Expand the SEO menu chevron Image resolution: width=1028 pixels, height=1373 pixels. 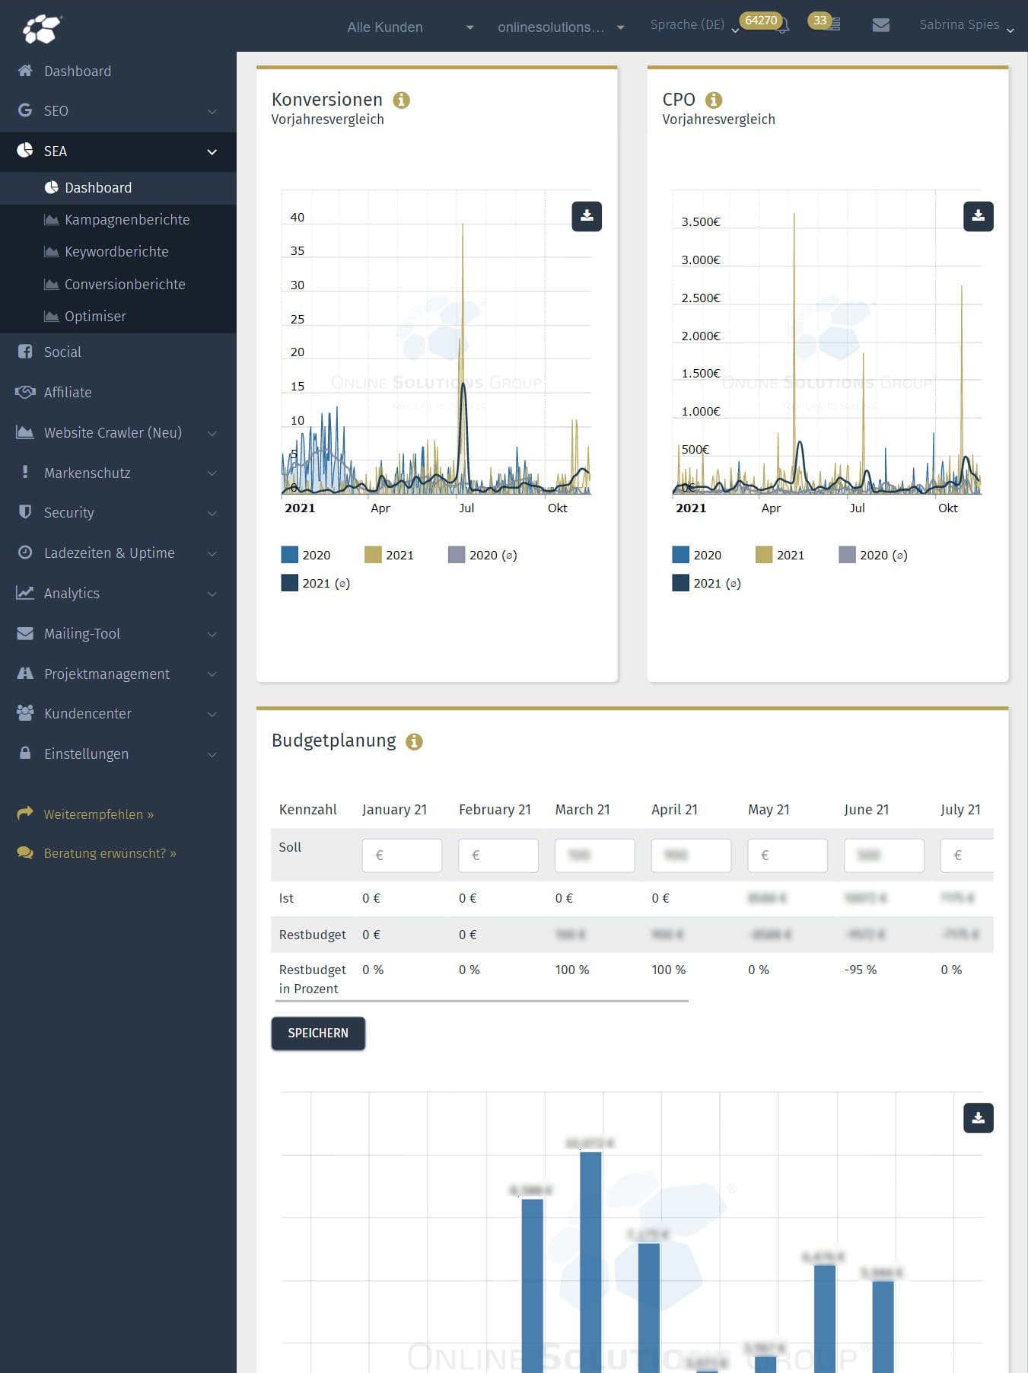[x=212, y=111]
